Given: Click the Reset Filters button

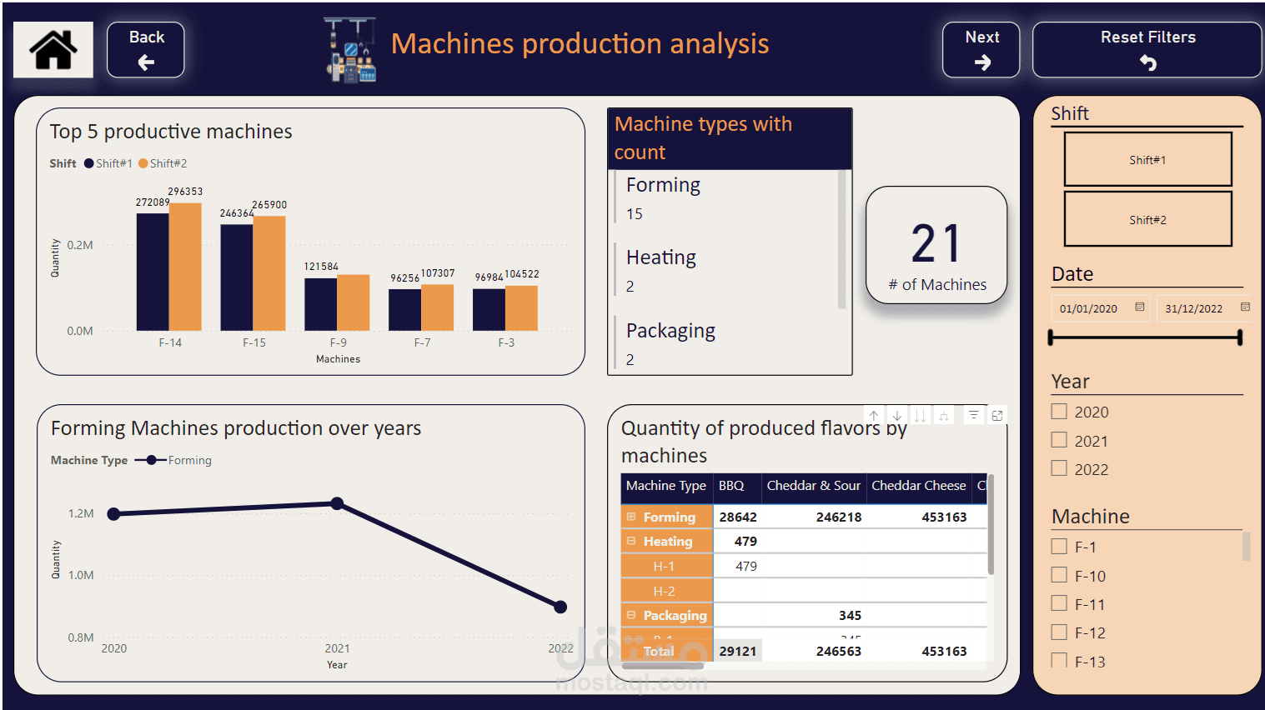Looking at the screenshot, I should (1147, 50).
